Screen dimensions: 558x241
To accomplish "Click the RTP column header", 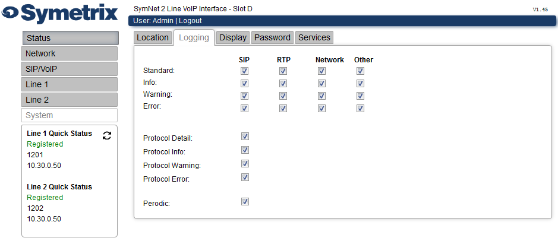I will 283,60.
